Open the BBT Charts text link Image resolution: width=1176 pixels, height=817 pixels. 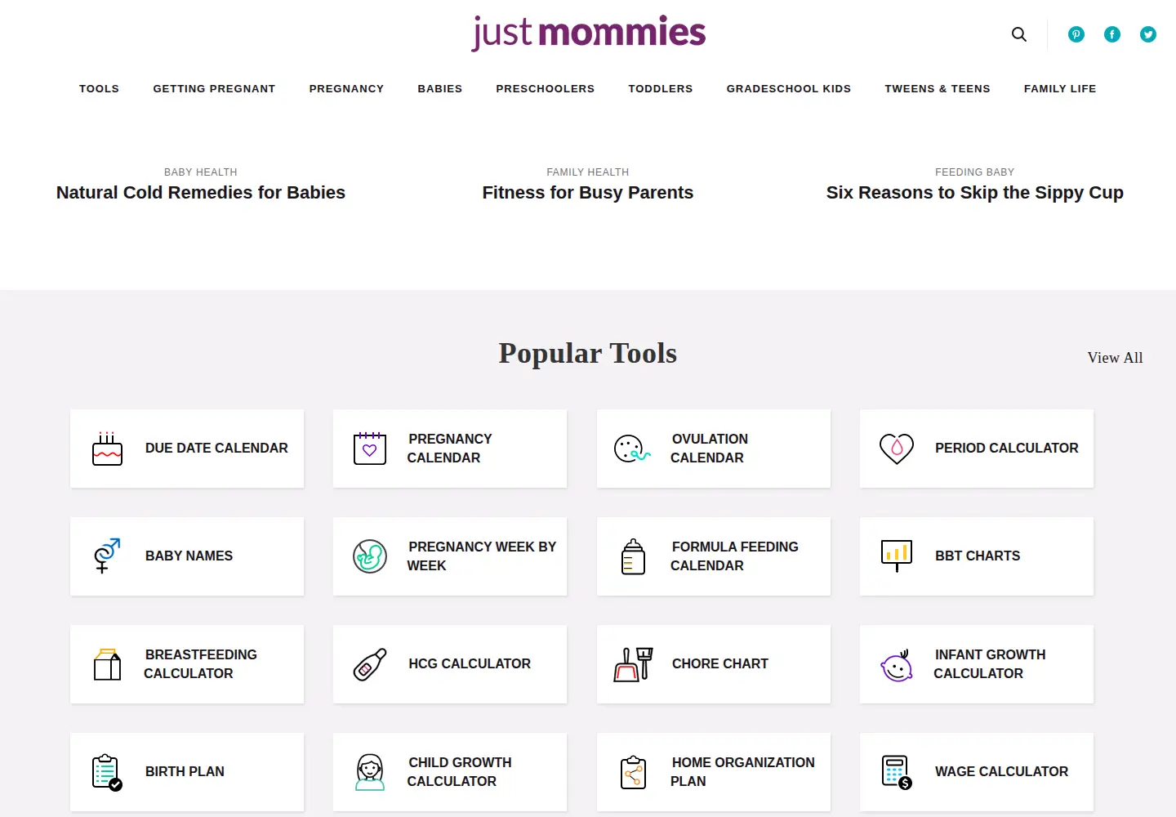click(x=978, y=556)
